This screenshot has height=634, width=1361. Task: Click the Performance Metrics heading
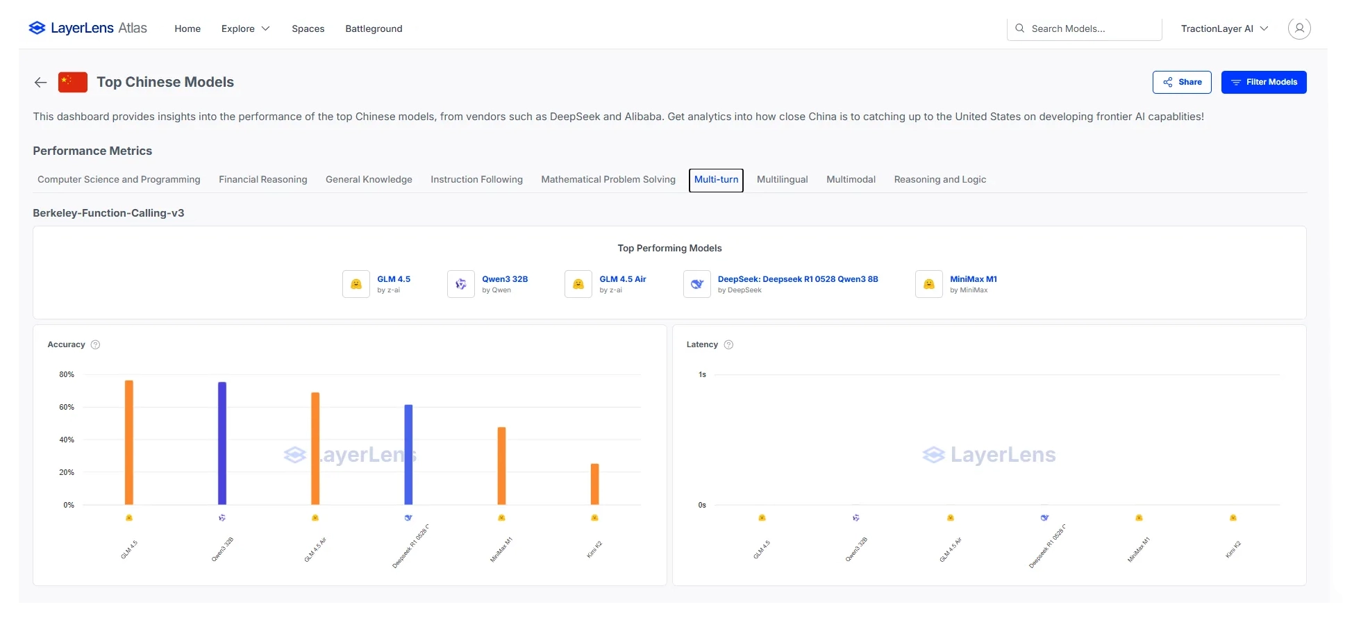click(92, 151)
